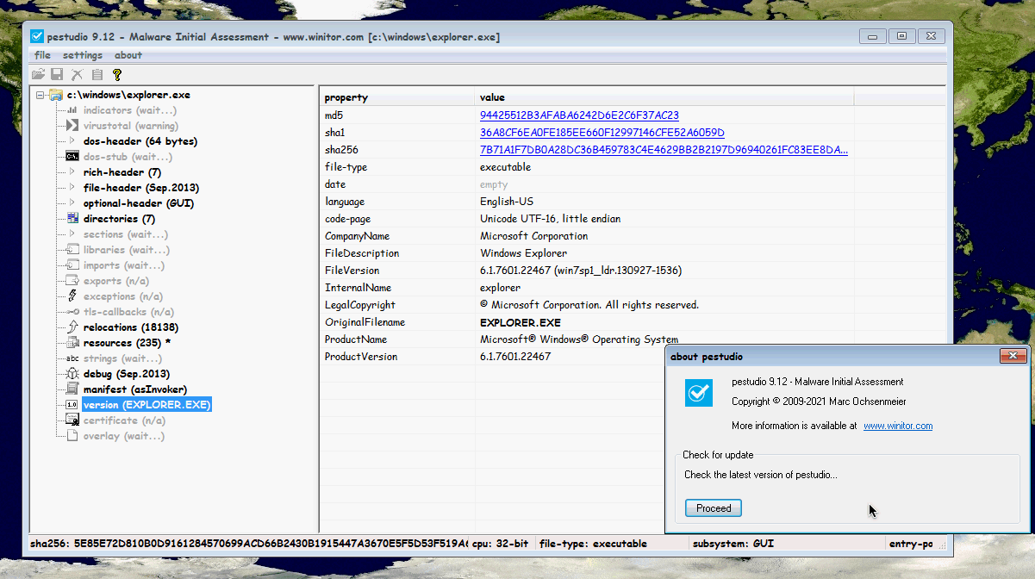
Task: Click the language value English-US
Action: point(507,202)
